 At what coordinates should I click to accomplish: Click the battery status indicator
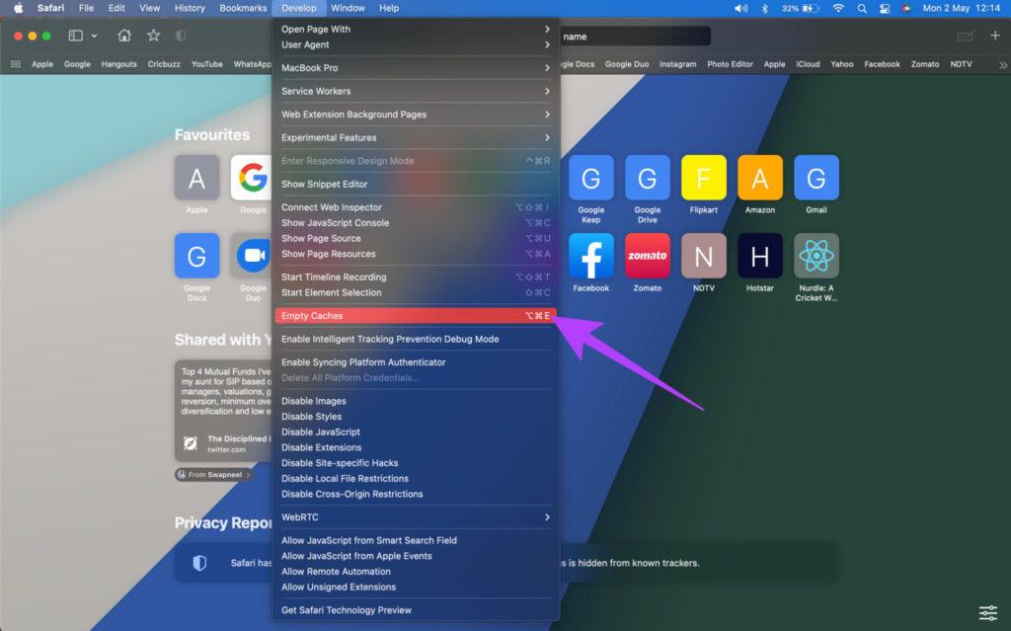(800, 8)
